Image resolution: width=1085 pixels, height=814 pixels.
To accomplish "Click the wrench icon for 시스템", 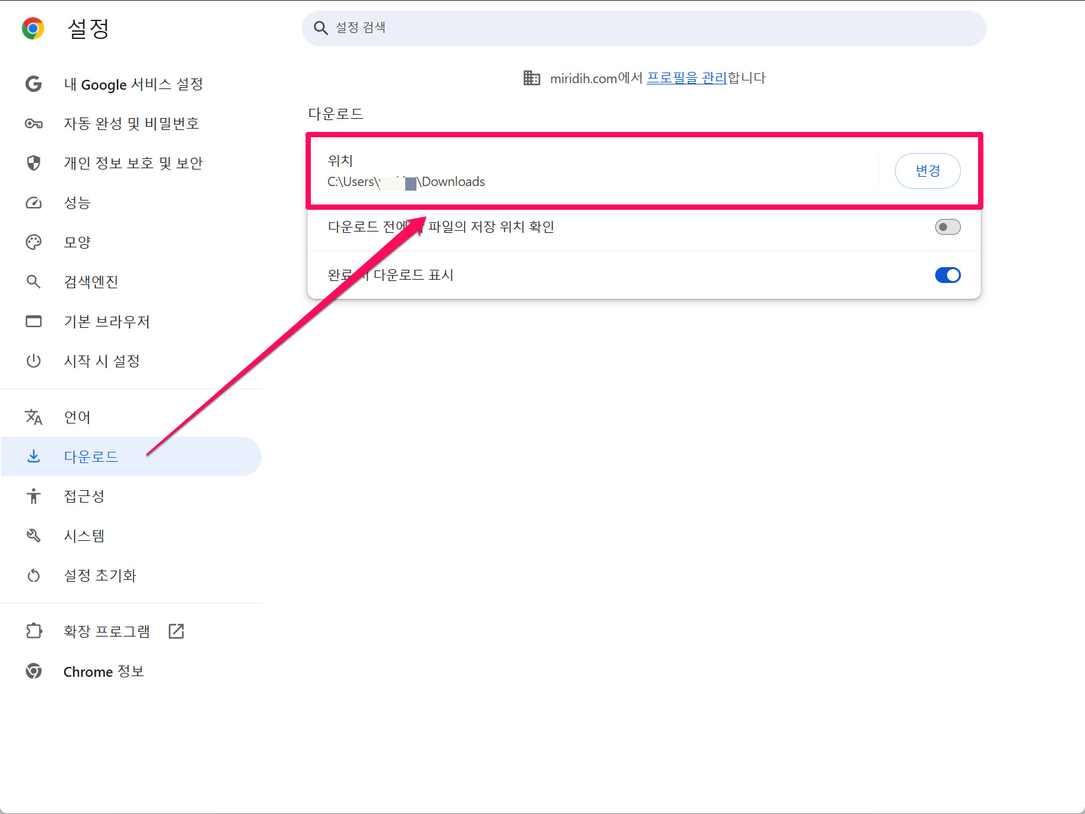I will [34, 536].
